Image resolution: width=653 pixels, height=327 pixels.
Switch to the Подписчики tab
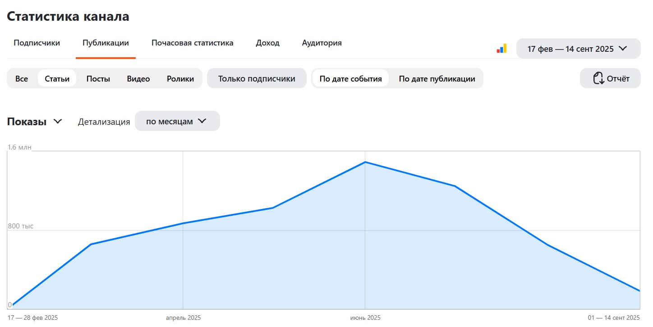click(37, 43)
